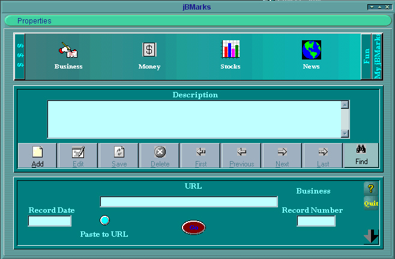Go to the Next record
The image size is (395, 259).
click(282, 156)
